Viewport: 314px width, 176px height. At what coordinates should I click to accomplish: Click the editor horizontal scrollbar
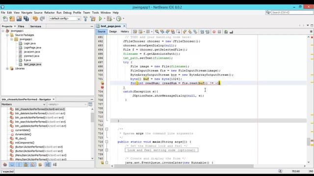point(184,166)
